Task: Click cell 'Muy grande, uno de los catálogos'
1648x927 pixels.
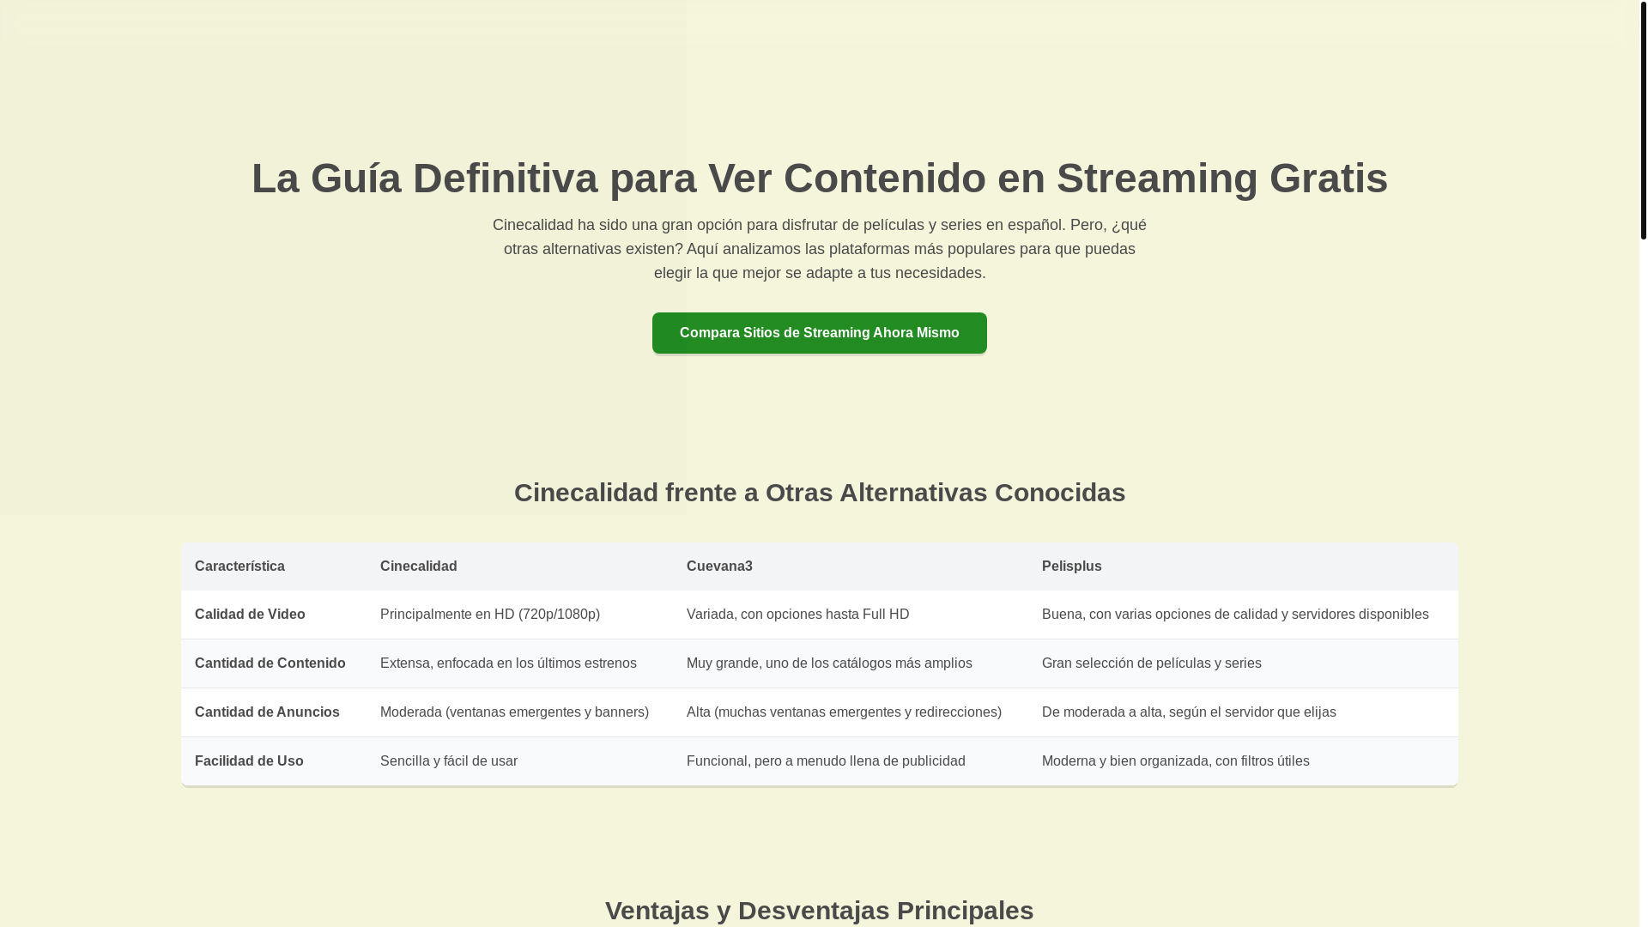Action: pyautogui.click(x=851, y=663)
